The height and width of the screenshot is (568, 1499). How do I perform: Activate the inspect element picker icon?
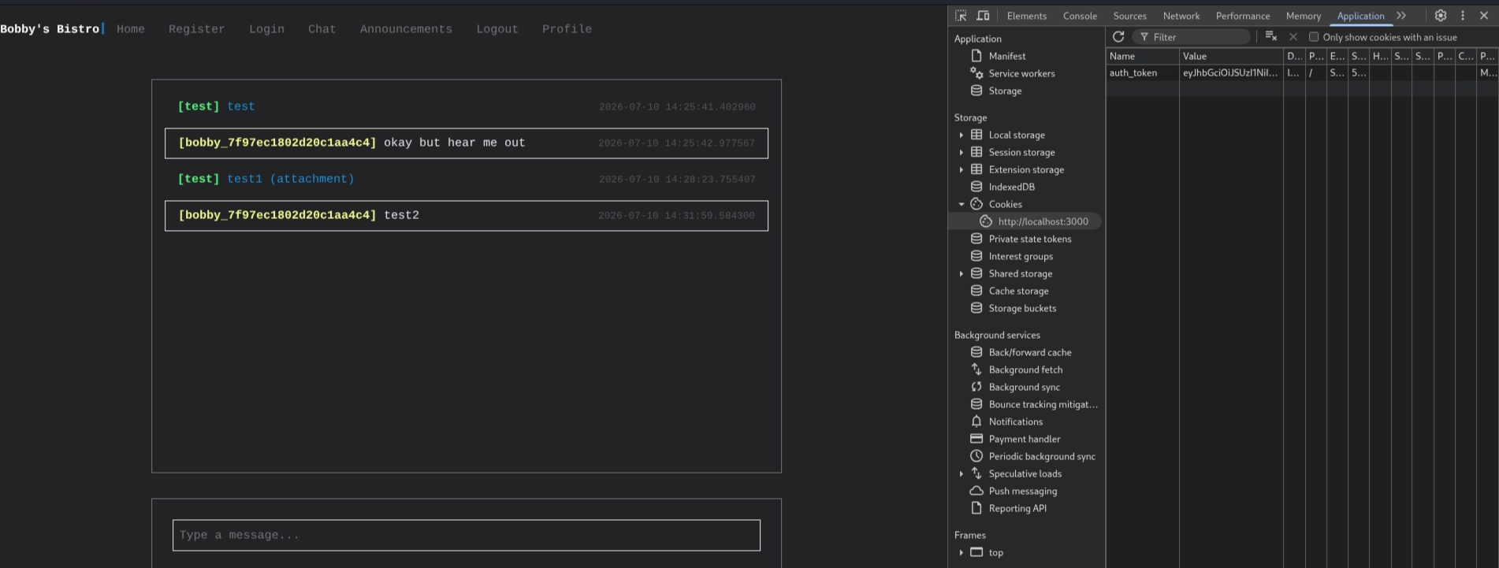click(x=961, y=16)
